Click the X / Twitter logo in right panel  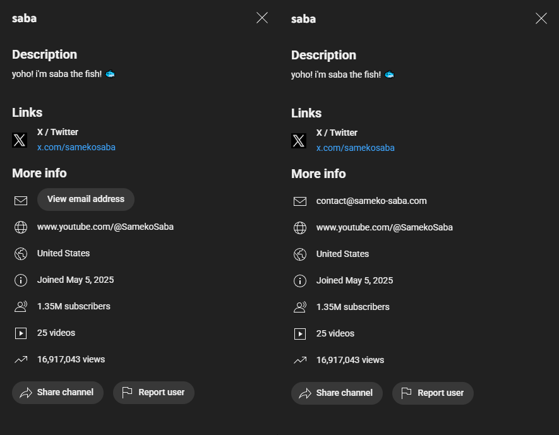tap(299, 141)
